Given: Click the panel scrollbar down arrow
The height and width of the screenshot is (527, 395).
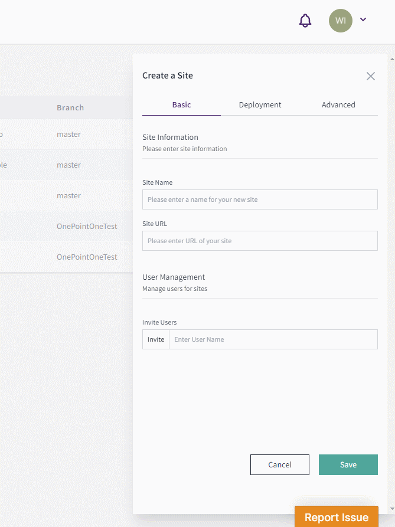Looking at the screenshot, I should click(392, 509).
